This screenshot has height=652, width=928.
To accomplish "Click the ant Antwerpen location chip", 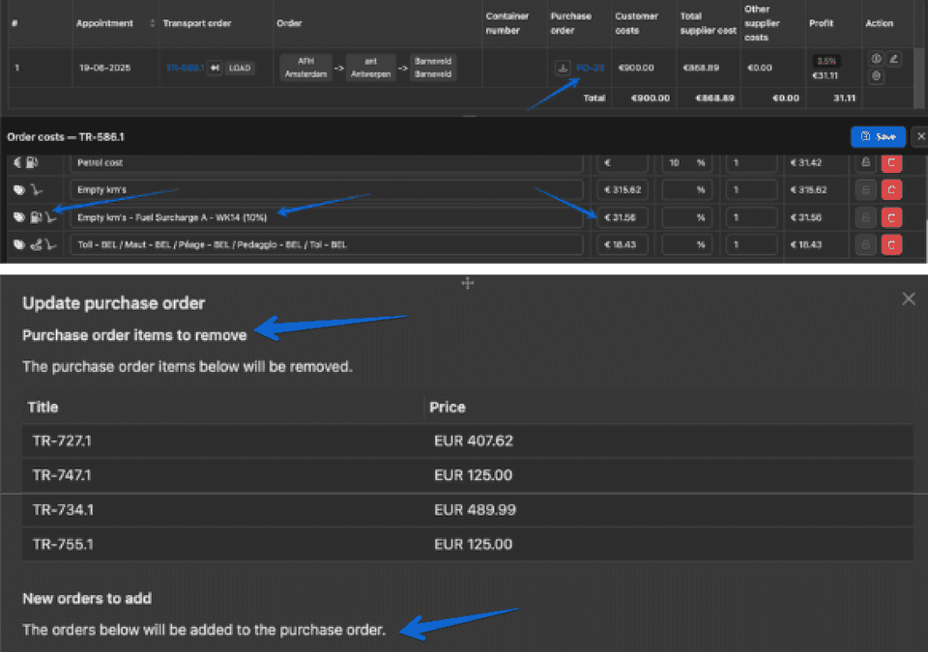I will 370,68.
